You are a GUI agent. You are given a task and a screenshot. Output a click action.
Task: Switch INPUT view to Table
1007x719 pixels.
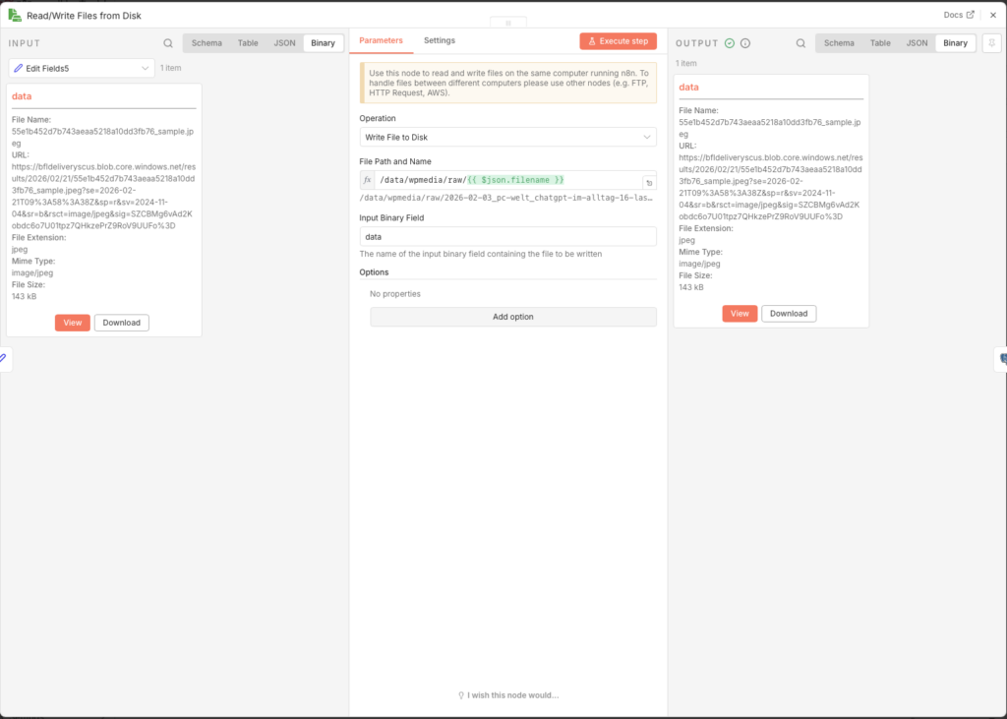pyautogui.click(x=248, y=43)
